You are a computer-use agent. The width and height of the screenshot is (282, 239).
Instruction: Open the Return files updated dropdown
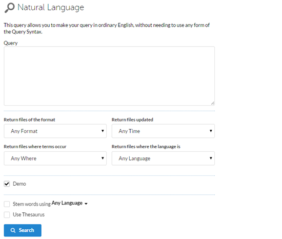(x=163, y=131)
